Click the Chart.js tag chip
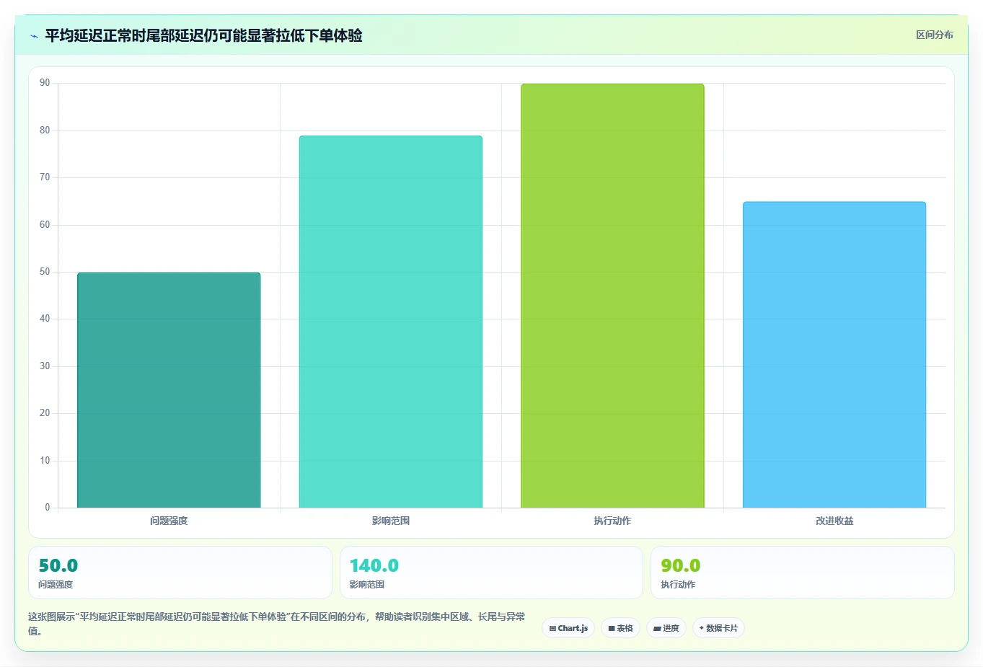 pos(568,628)
